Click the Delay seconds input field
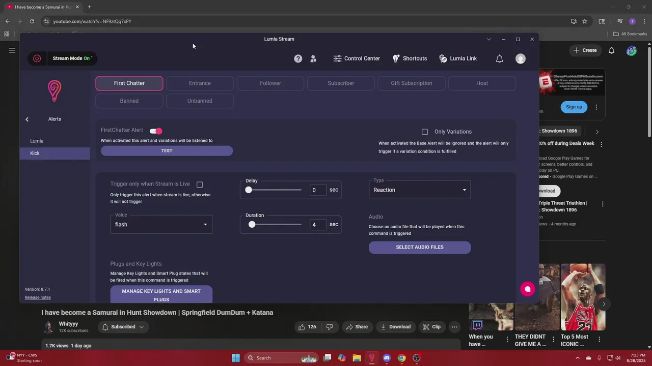652x366 pixels. point(318,190)
